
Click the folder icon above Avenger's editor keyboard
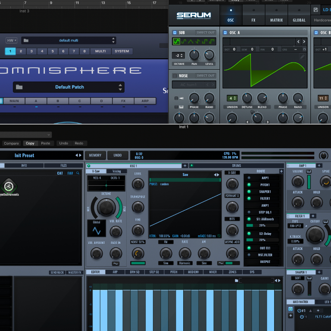point(237,280)
